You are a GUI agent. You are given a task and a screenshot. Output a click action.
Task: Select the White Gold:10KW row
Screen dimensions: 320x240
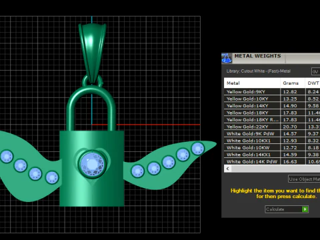click(272, 147)
